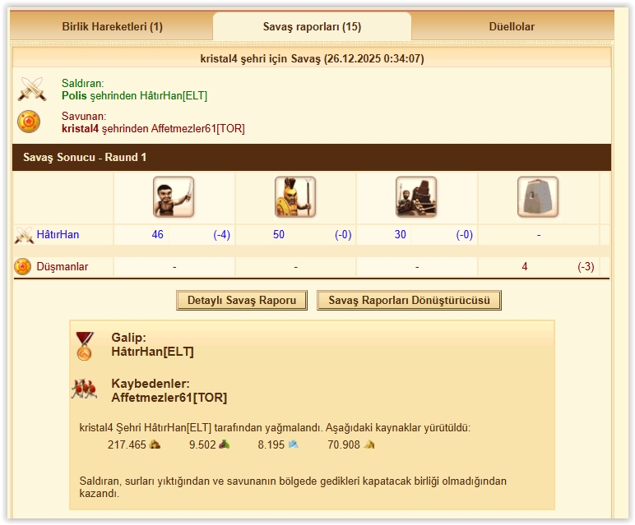Screen dimensions: 635x525
Task: Click the looted crystal amount 8.195
Action: coord(271,444)
